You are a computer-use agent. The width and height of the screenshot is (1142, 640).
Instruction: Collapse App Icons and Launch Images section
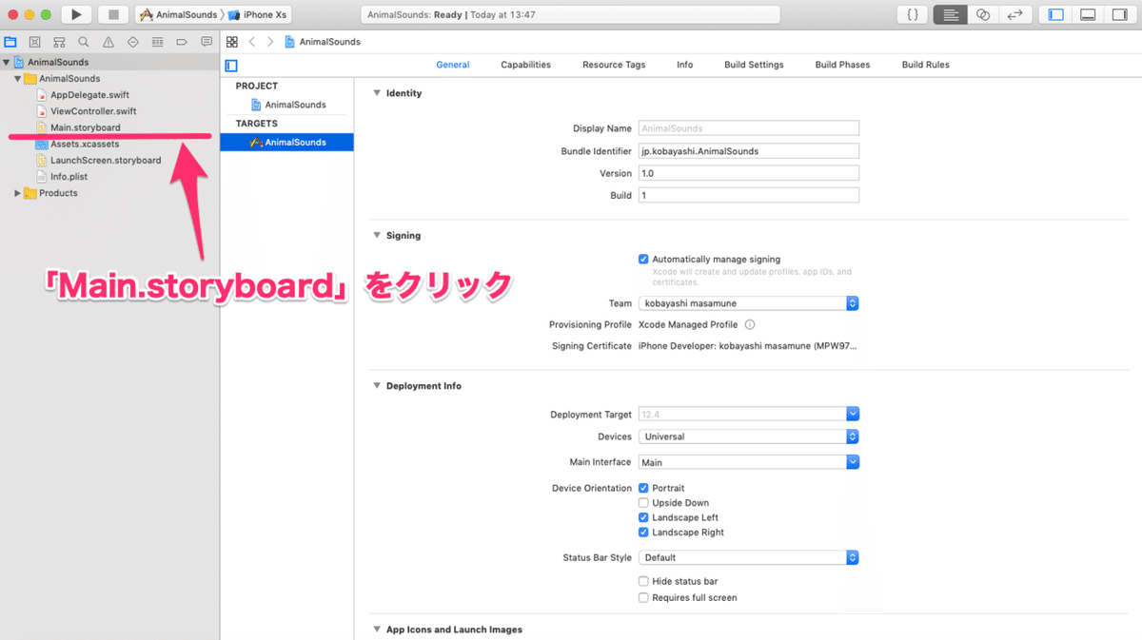377,630
